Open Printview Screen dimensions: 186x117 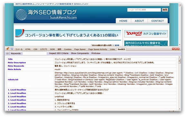[96, 53]
